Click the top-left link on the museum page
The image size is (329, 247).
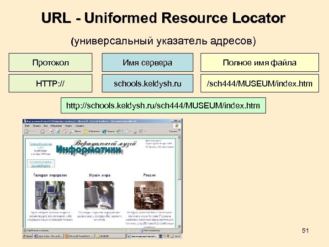(x=41, y=145)
